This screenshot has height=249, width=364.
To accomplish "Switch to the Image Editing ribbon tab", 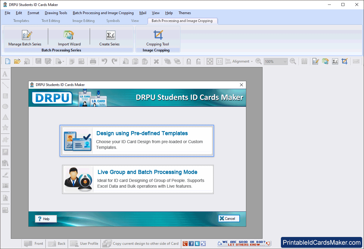I will [83, 21].
